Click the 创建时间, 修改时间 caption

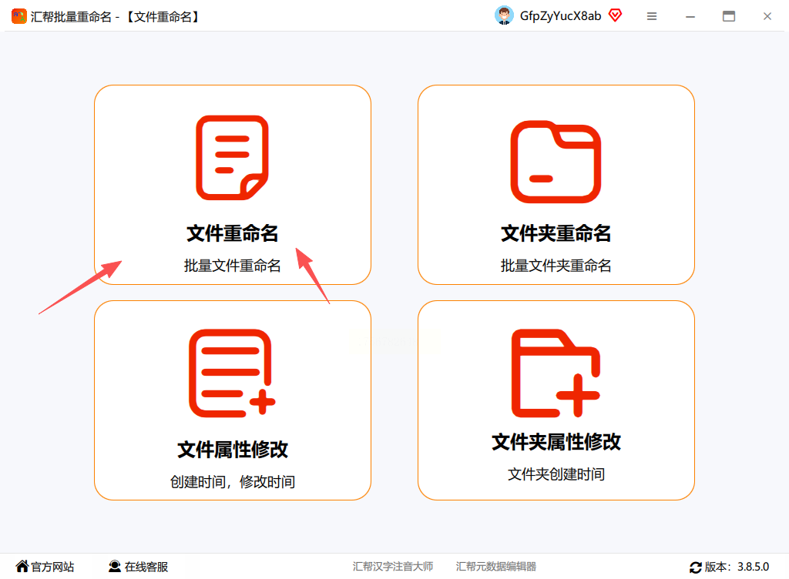click(x=232, y=481)
